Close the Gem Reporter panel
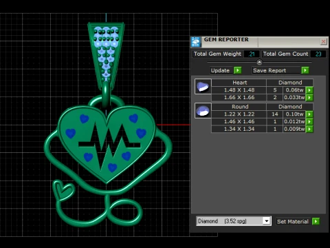The width and height of the screenshot is (330, 248). point(323,41)
